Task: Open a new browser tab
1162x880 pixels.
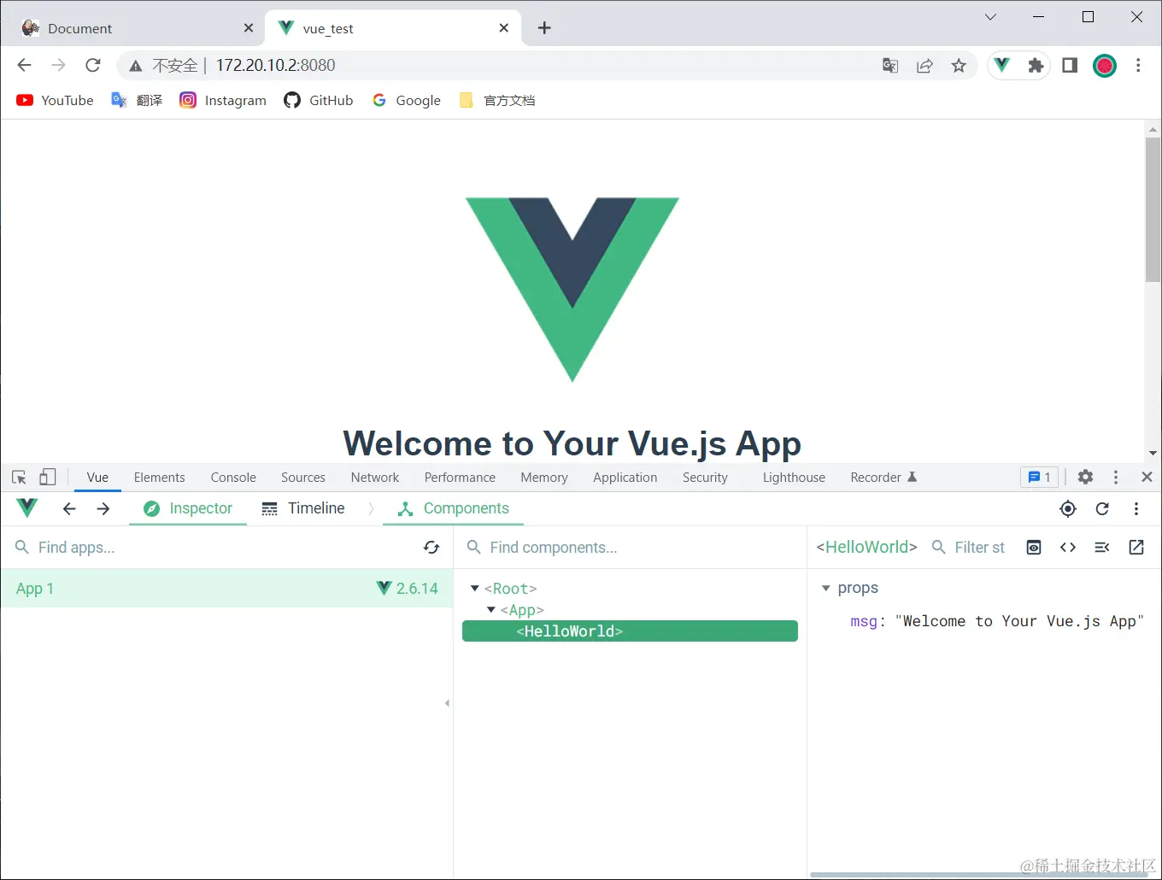Action: [544, 28]
